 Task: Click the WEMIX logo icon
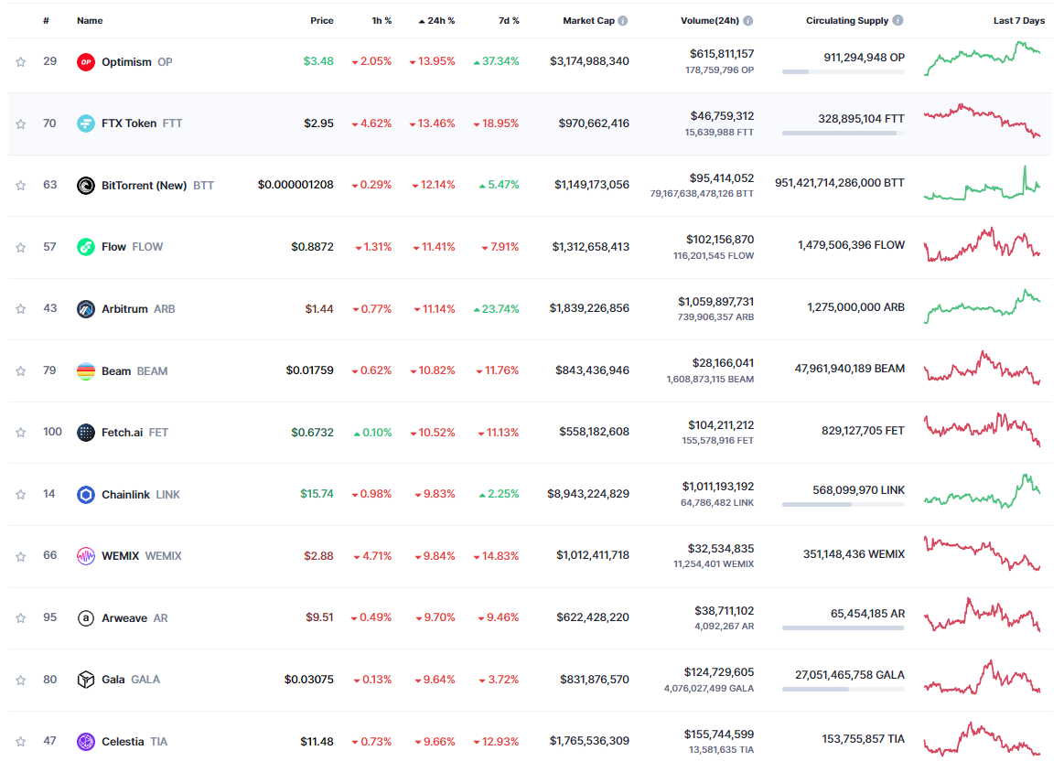(x=85, y=555)
